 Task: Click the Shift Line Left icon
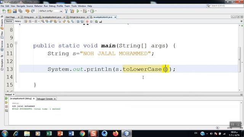pos(78,21)
